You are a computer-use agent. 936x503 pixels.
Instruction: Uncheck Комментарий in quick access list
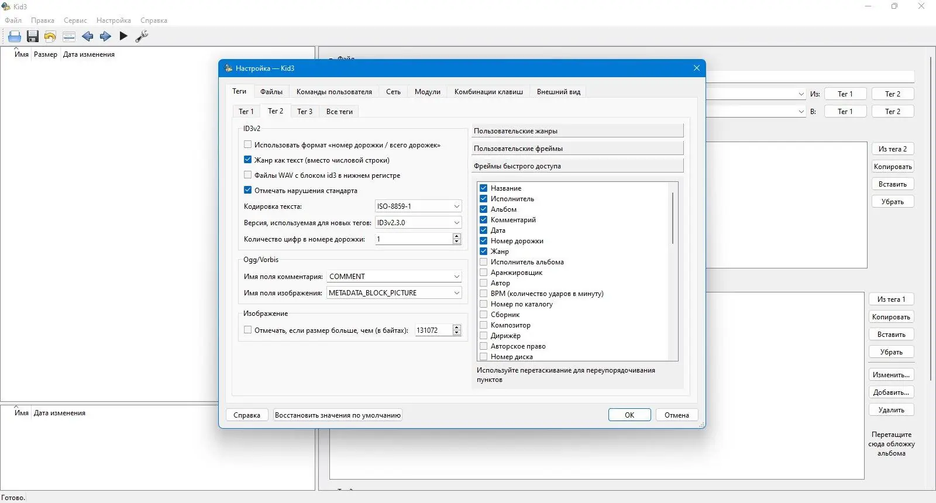click(x=484, y=220)
